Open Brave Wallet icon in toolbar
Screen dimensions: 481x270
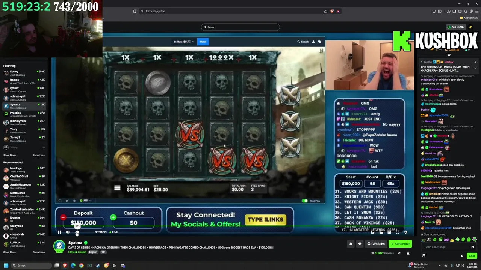460,11
